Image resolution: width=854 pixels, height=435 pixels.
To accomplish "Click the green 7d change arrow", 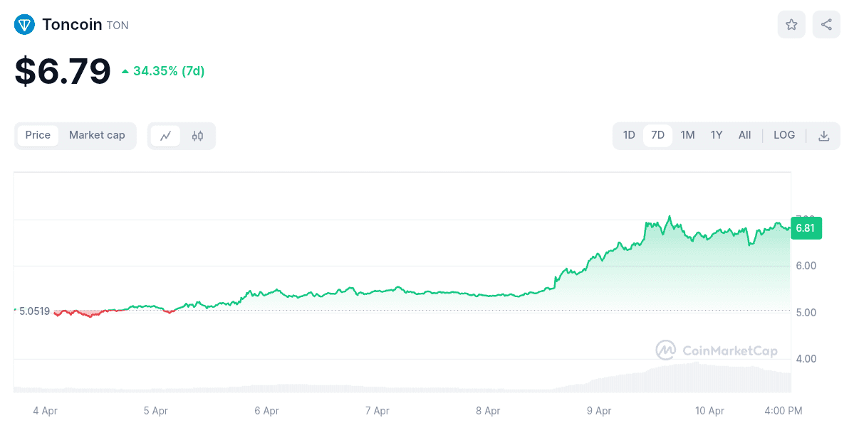I will pos(125,71).
